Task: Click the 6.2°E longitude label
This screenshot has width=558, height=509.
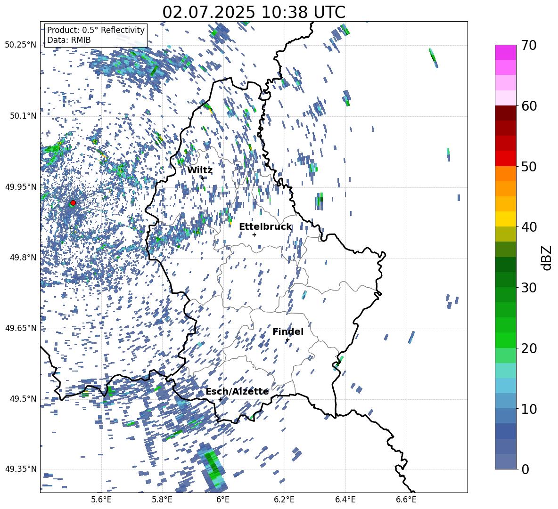Action: click(284, 500)
